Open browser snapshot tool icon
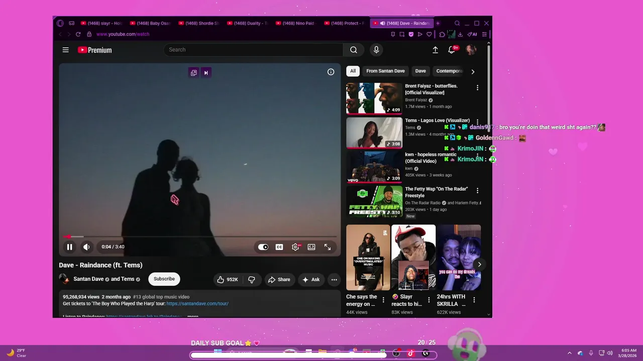Image resolution: width=643 pixels, height=361 pixels. pos(402,34)
